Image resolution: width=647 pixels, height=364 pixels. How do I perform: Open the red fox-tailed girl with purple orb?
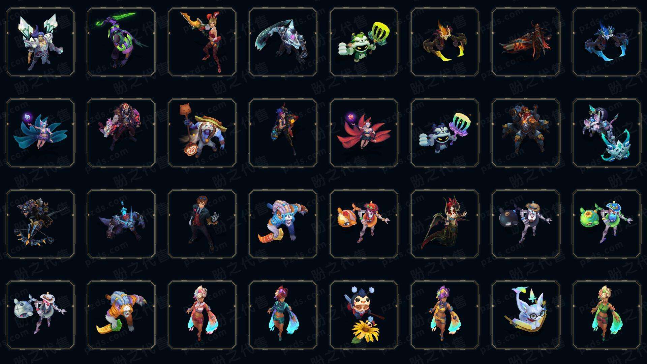pyautogui.click(x=364, y=133)
